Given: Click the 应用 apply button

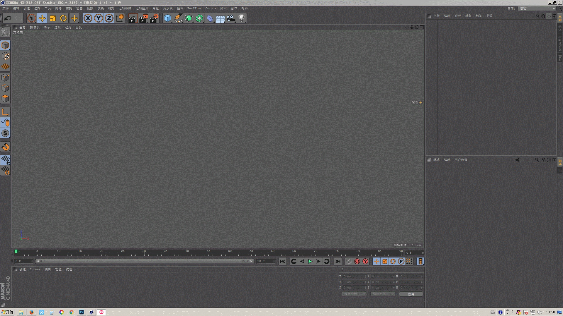Looking at the screenshot, I should (x=411, y=294).
